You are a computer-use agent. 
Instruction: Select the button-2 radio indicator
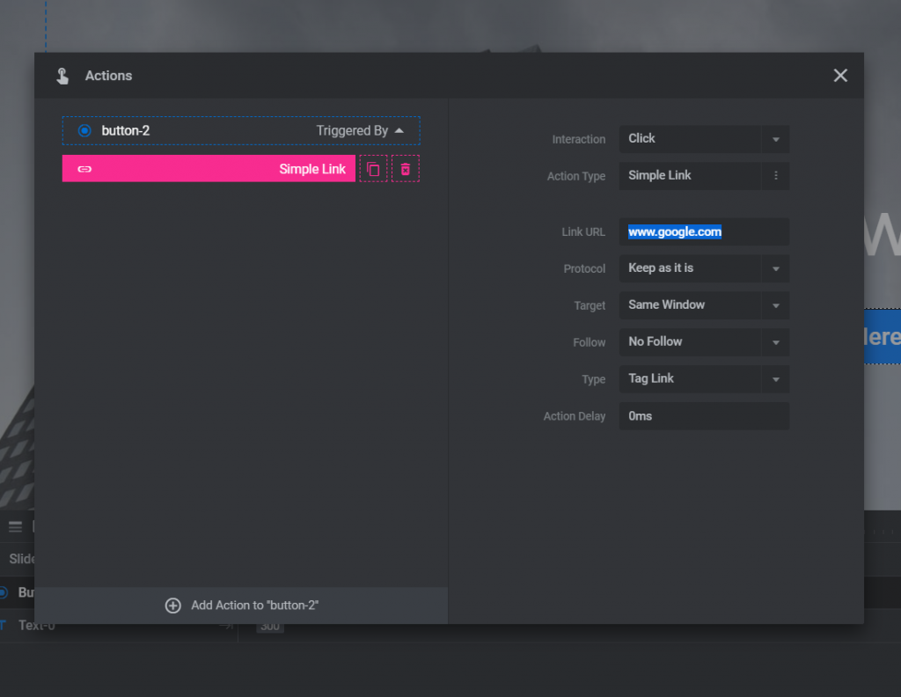[x=84, y=131]
